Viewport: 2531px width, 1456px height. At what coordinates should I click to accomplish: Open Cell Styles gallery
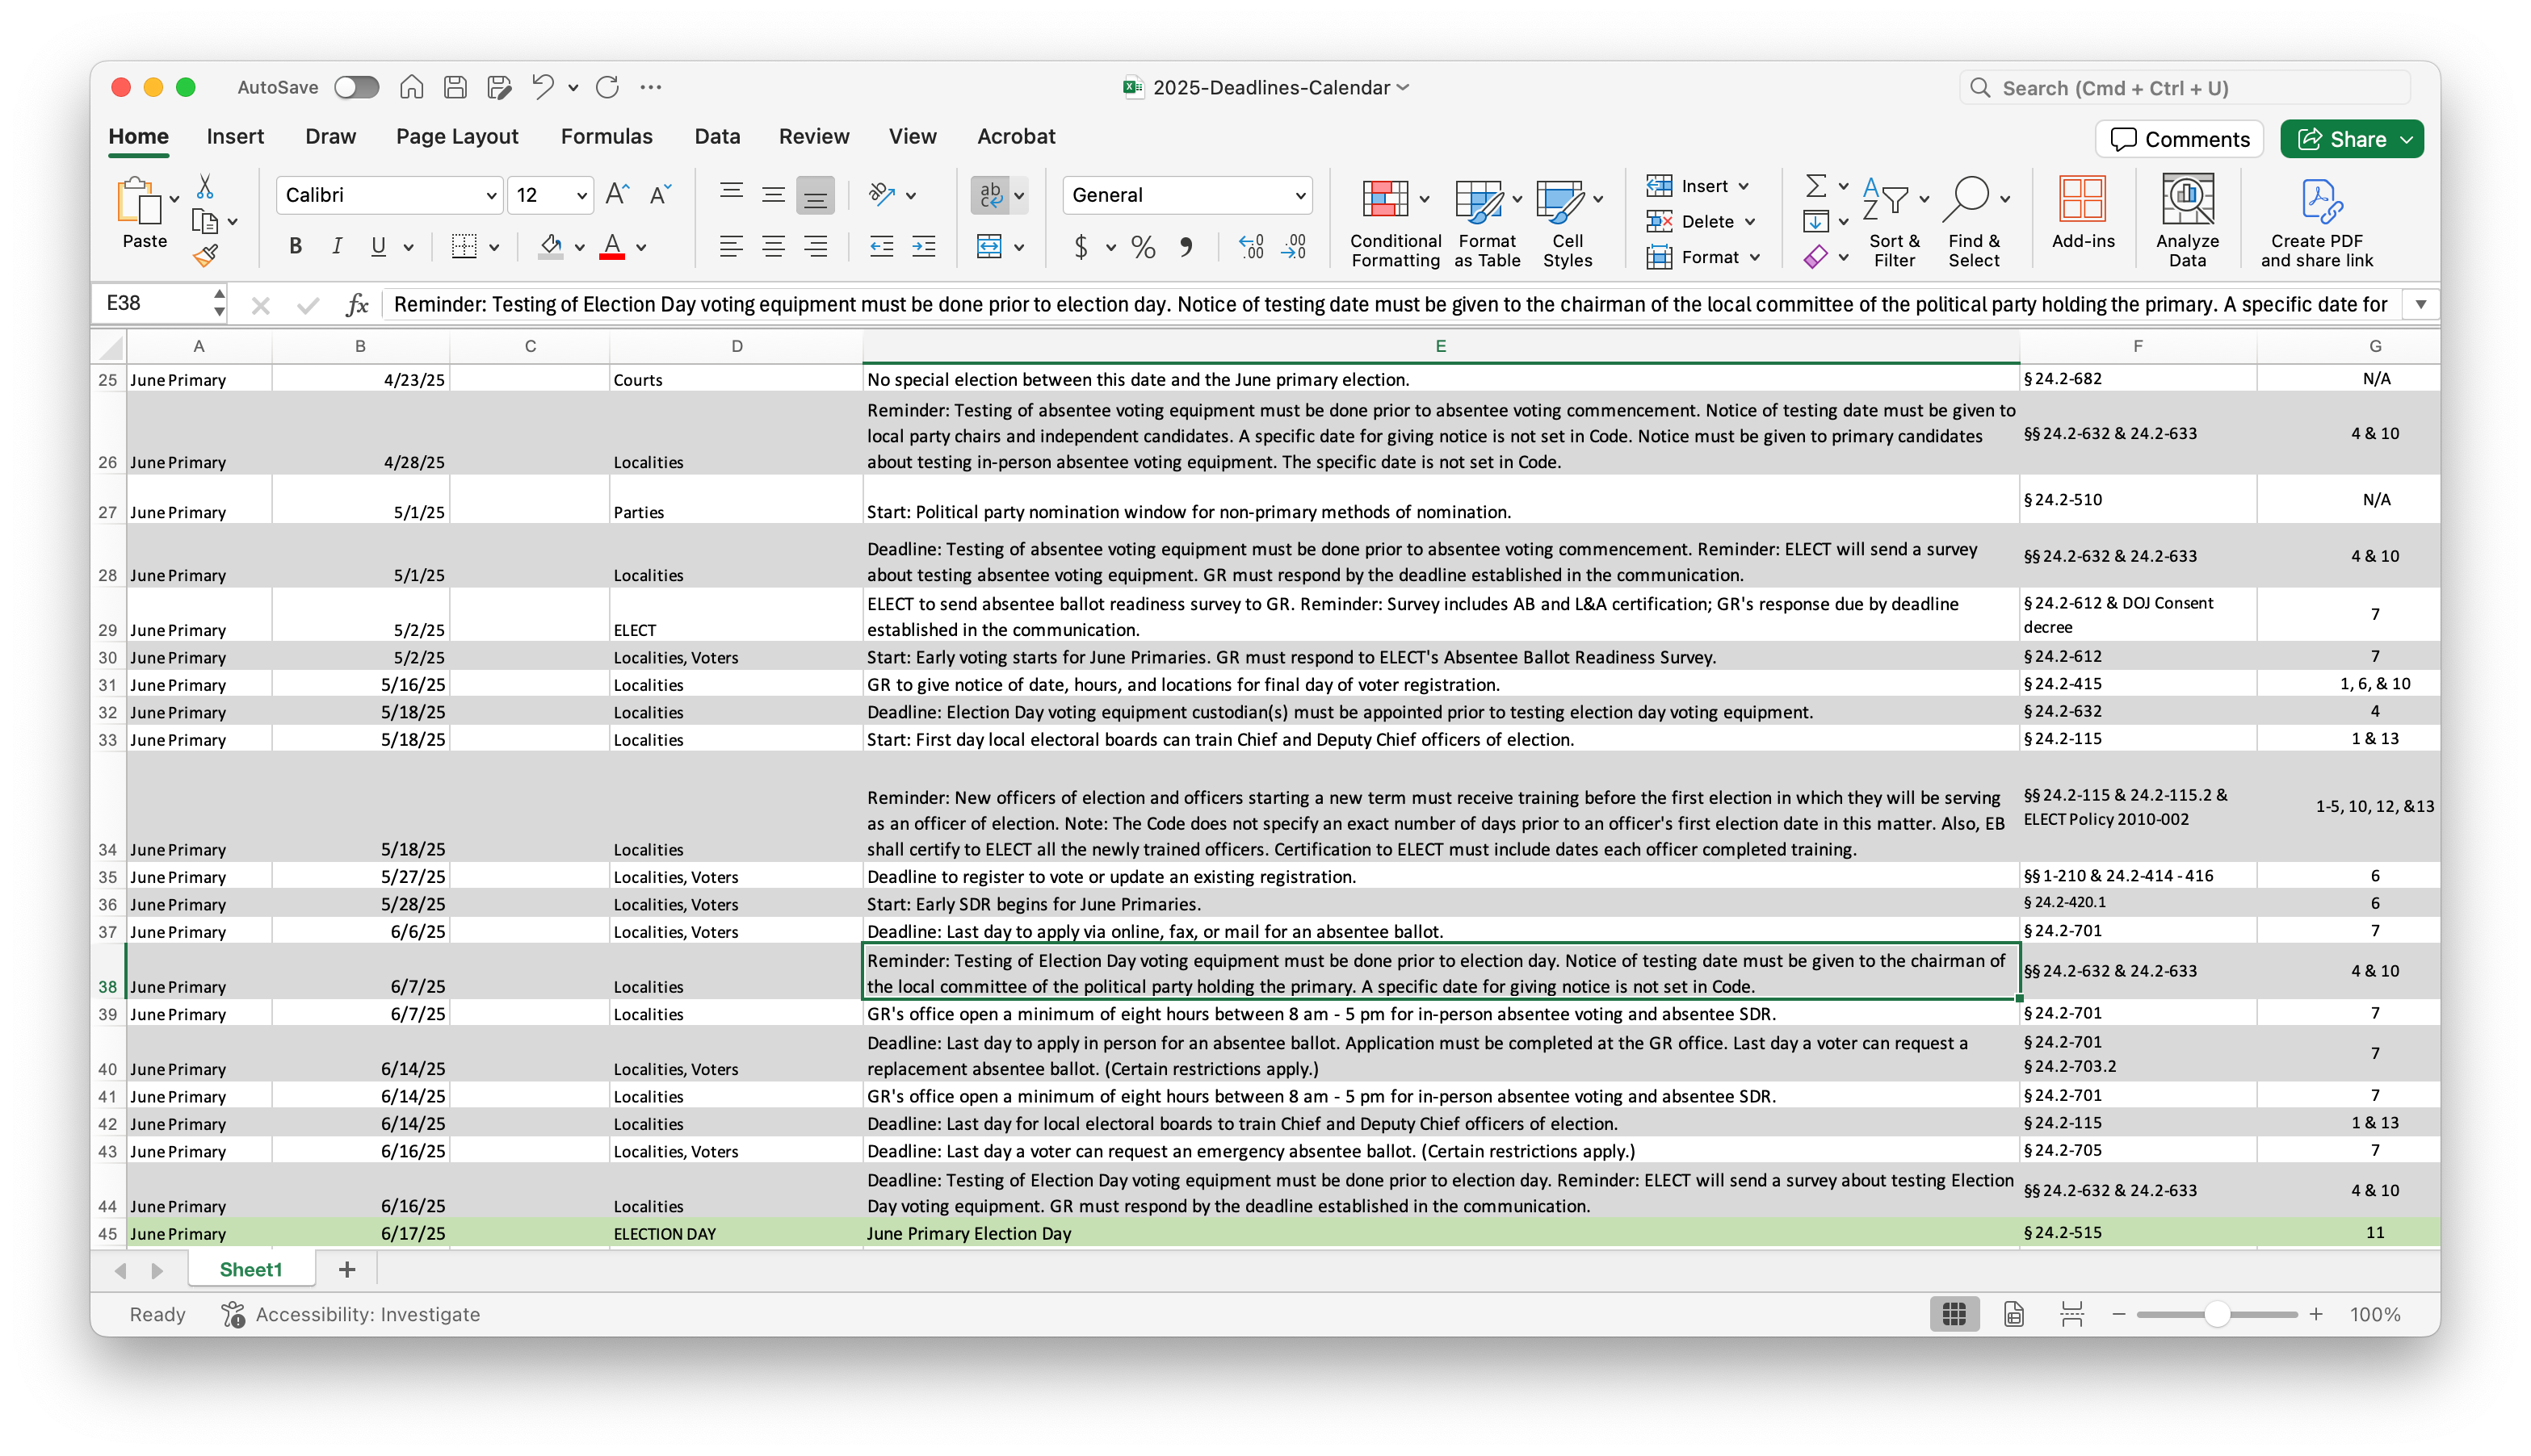[1568, 224]
